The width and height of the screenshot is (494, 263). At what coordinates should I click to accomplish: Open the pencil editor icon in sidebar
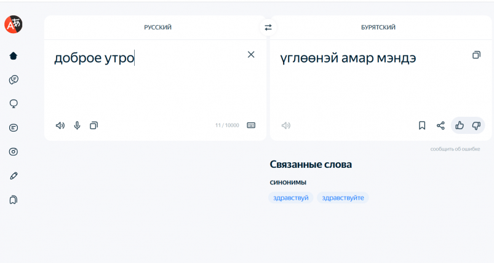click(x=14, y=176)
